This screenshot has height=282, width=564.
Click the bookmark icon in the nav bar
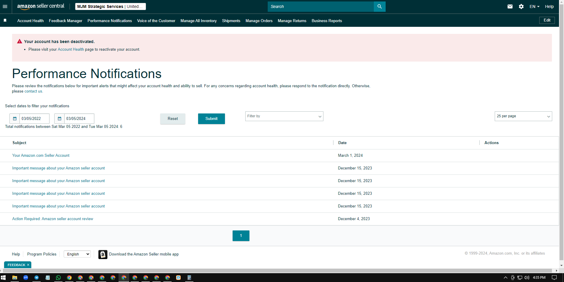[x=5, y=20]
